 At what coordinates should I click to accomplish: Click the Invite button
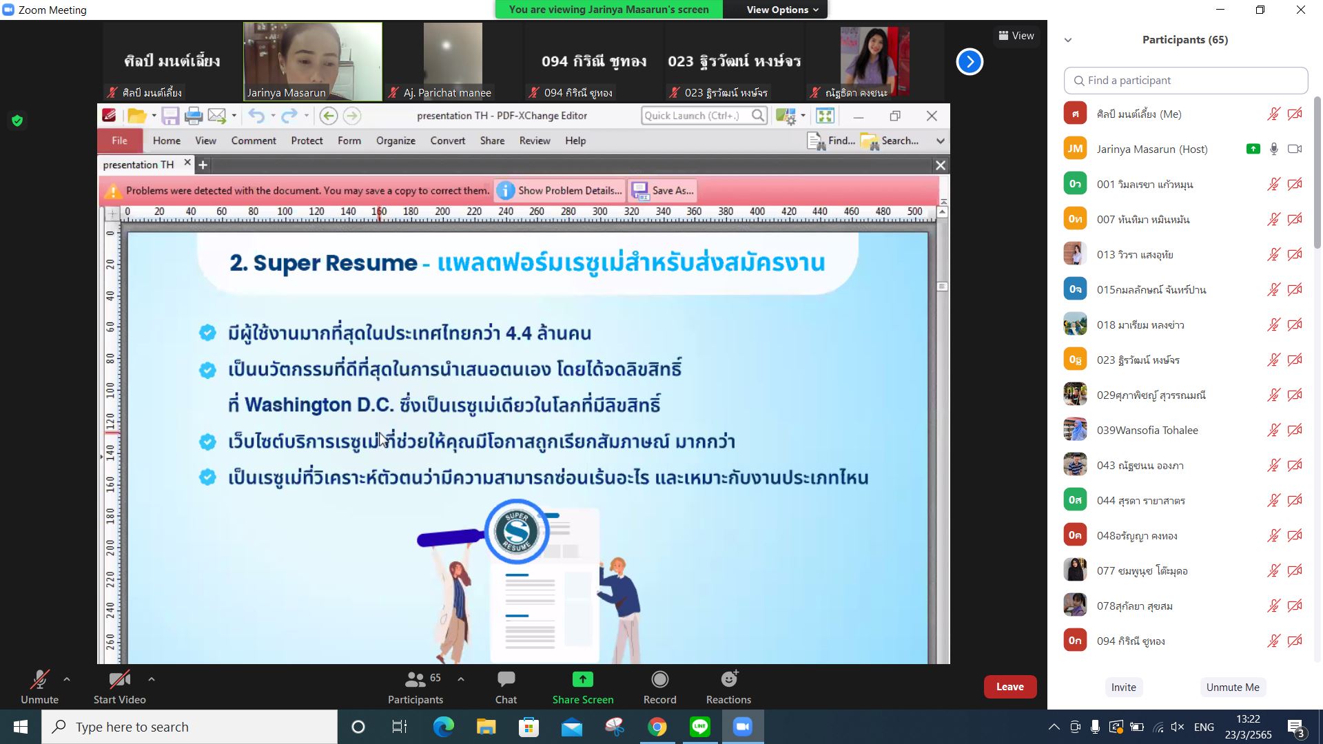coord(1123,688)
